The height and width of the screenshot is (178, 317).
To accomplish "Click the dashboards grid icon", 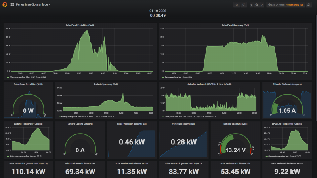I will click(12, 4).
